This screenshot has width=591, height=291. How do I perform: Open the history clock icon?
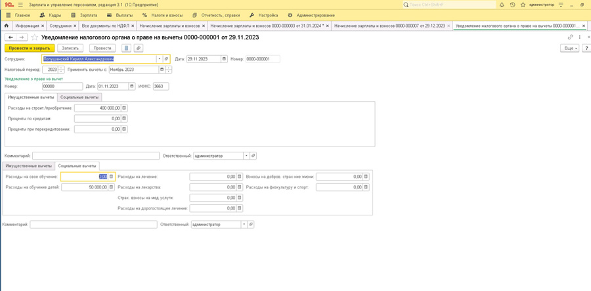(x=512, y=5)
